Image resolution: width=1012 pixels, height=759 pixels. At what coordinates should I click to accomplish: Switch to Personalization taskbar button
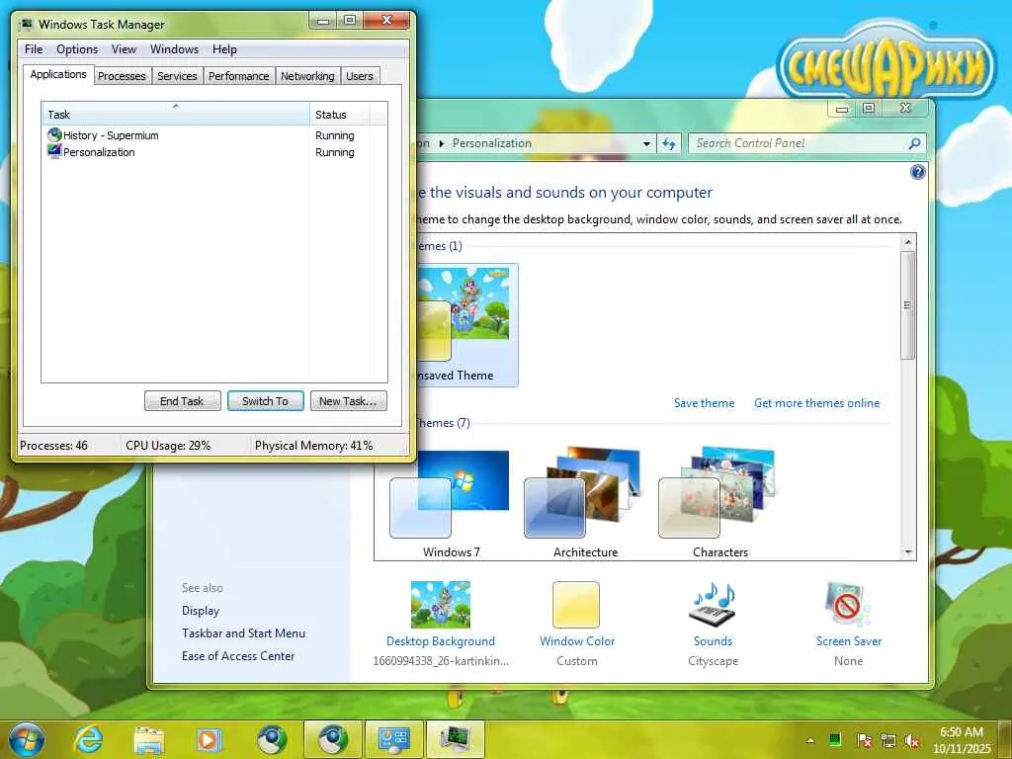click(x=393, y=739)
